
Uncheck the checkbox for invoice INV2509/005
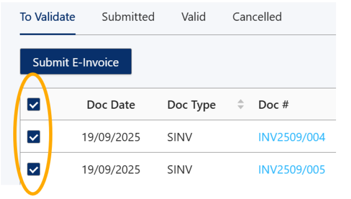click(34, 170)
